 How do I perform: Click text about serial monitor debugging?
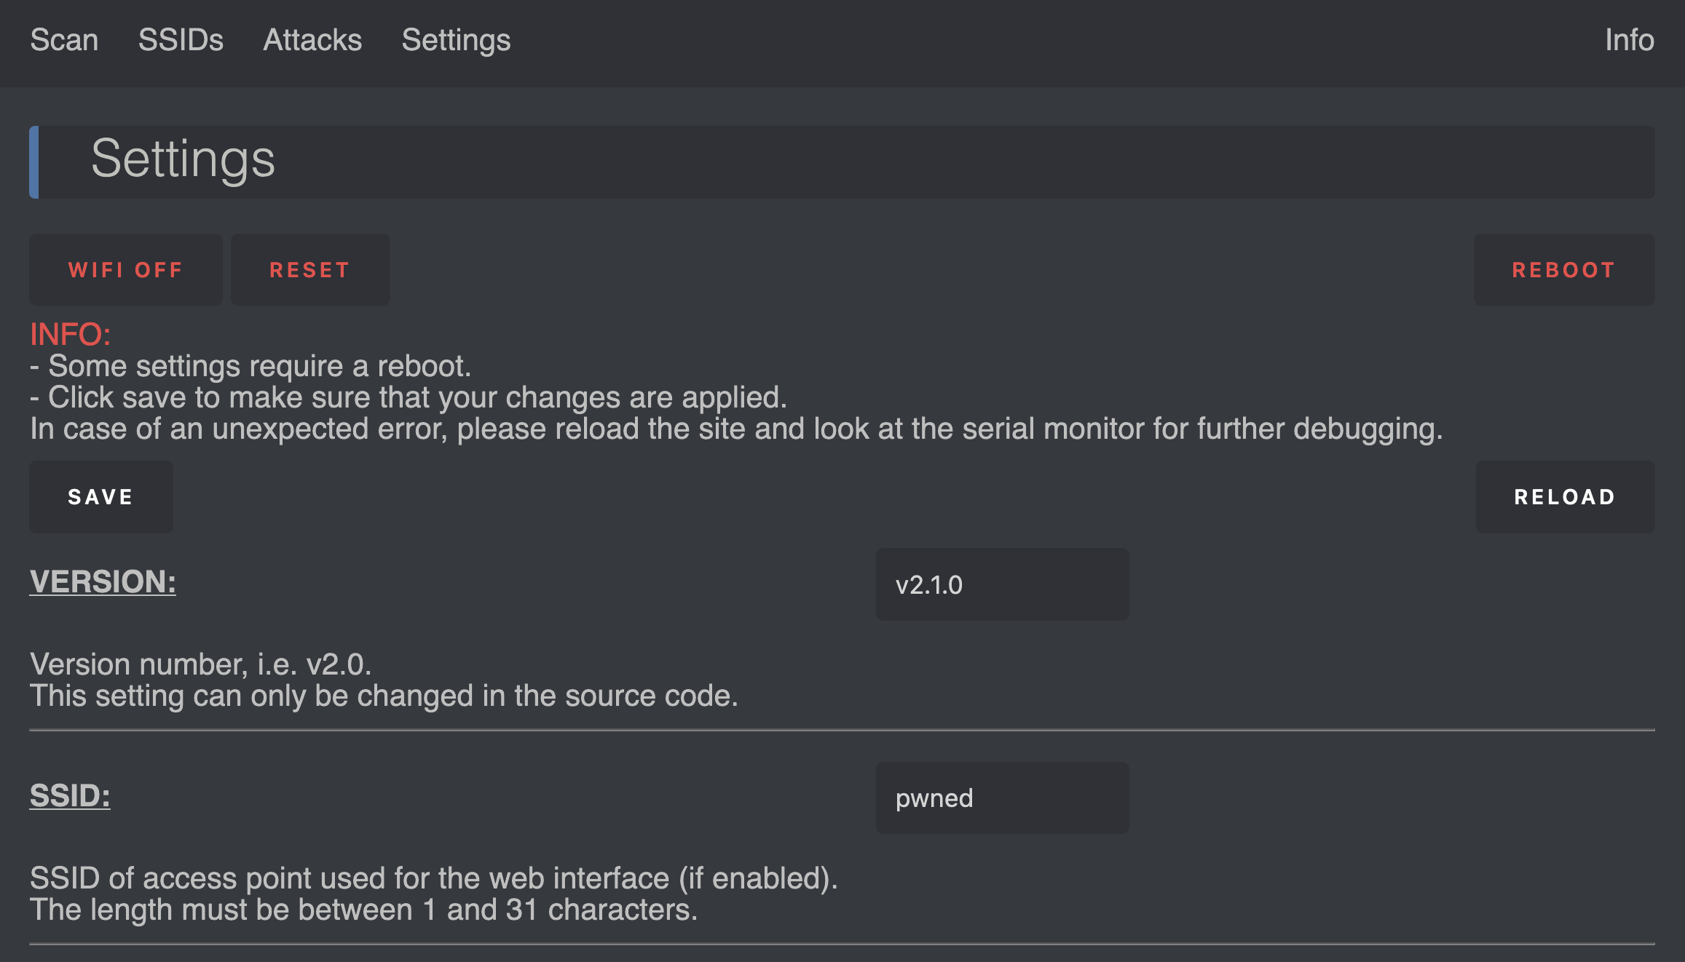736,429
